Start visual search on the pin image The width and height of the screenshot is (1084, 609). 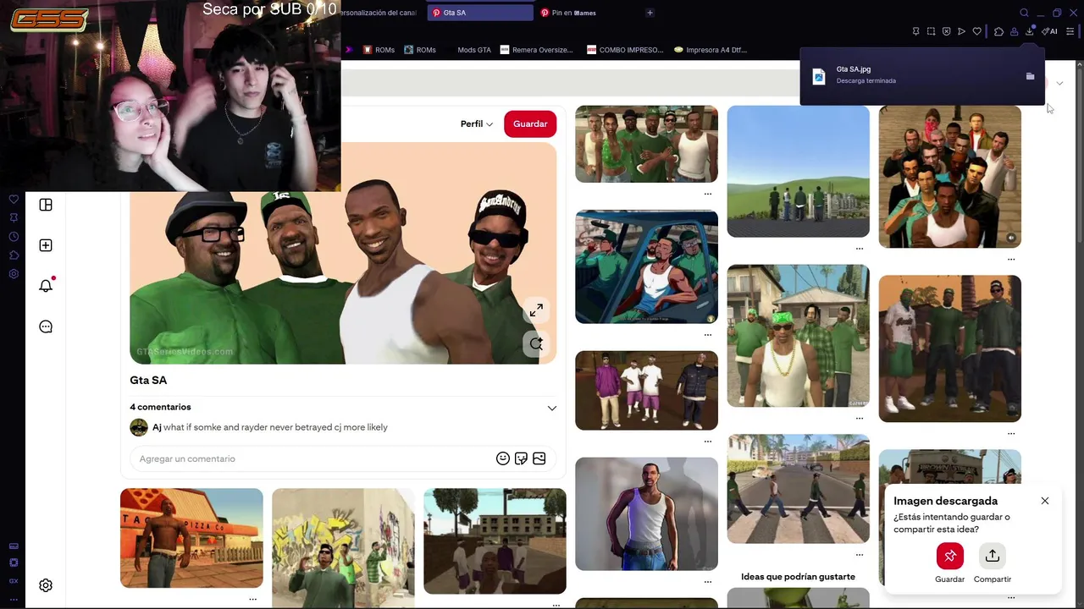(x=536, y=343)
